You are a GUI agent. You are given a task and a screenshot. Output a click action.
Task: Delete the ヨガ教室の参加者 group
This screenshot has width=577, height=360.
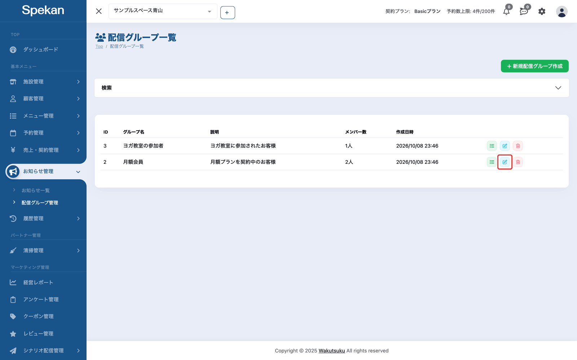(518, 146)
